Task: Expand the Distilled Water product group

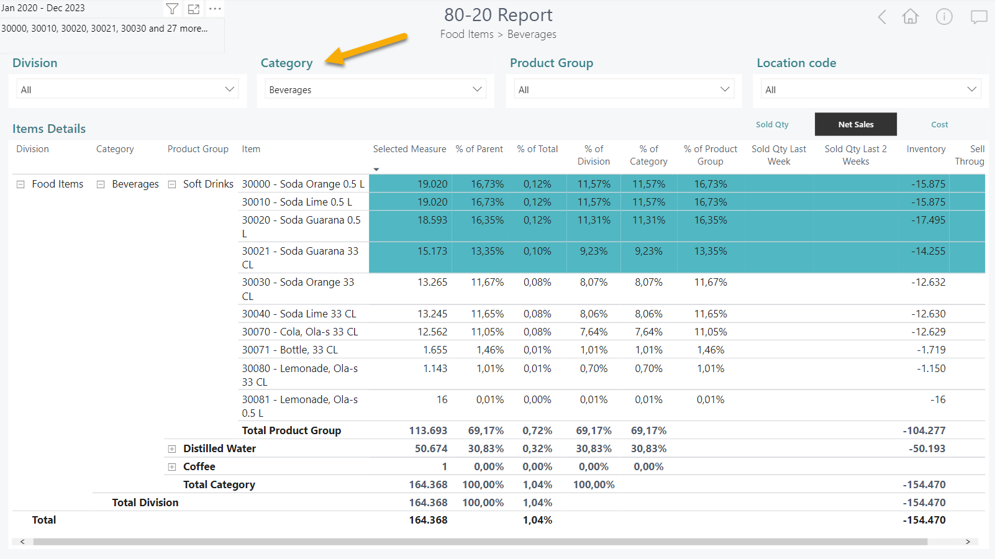Action: (172, 449)
